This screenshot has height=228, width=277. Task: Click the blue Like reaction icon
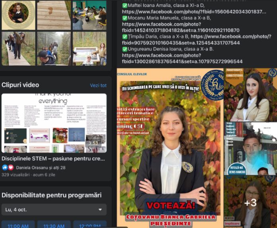coord(5,167)
